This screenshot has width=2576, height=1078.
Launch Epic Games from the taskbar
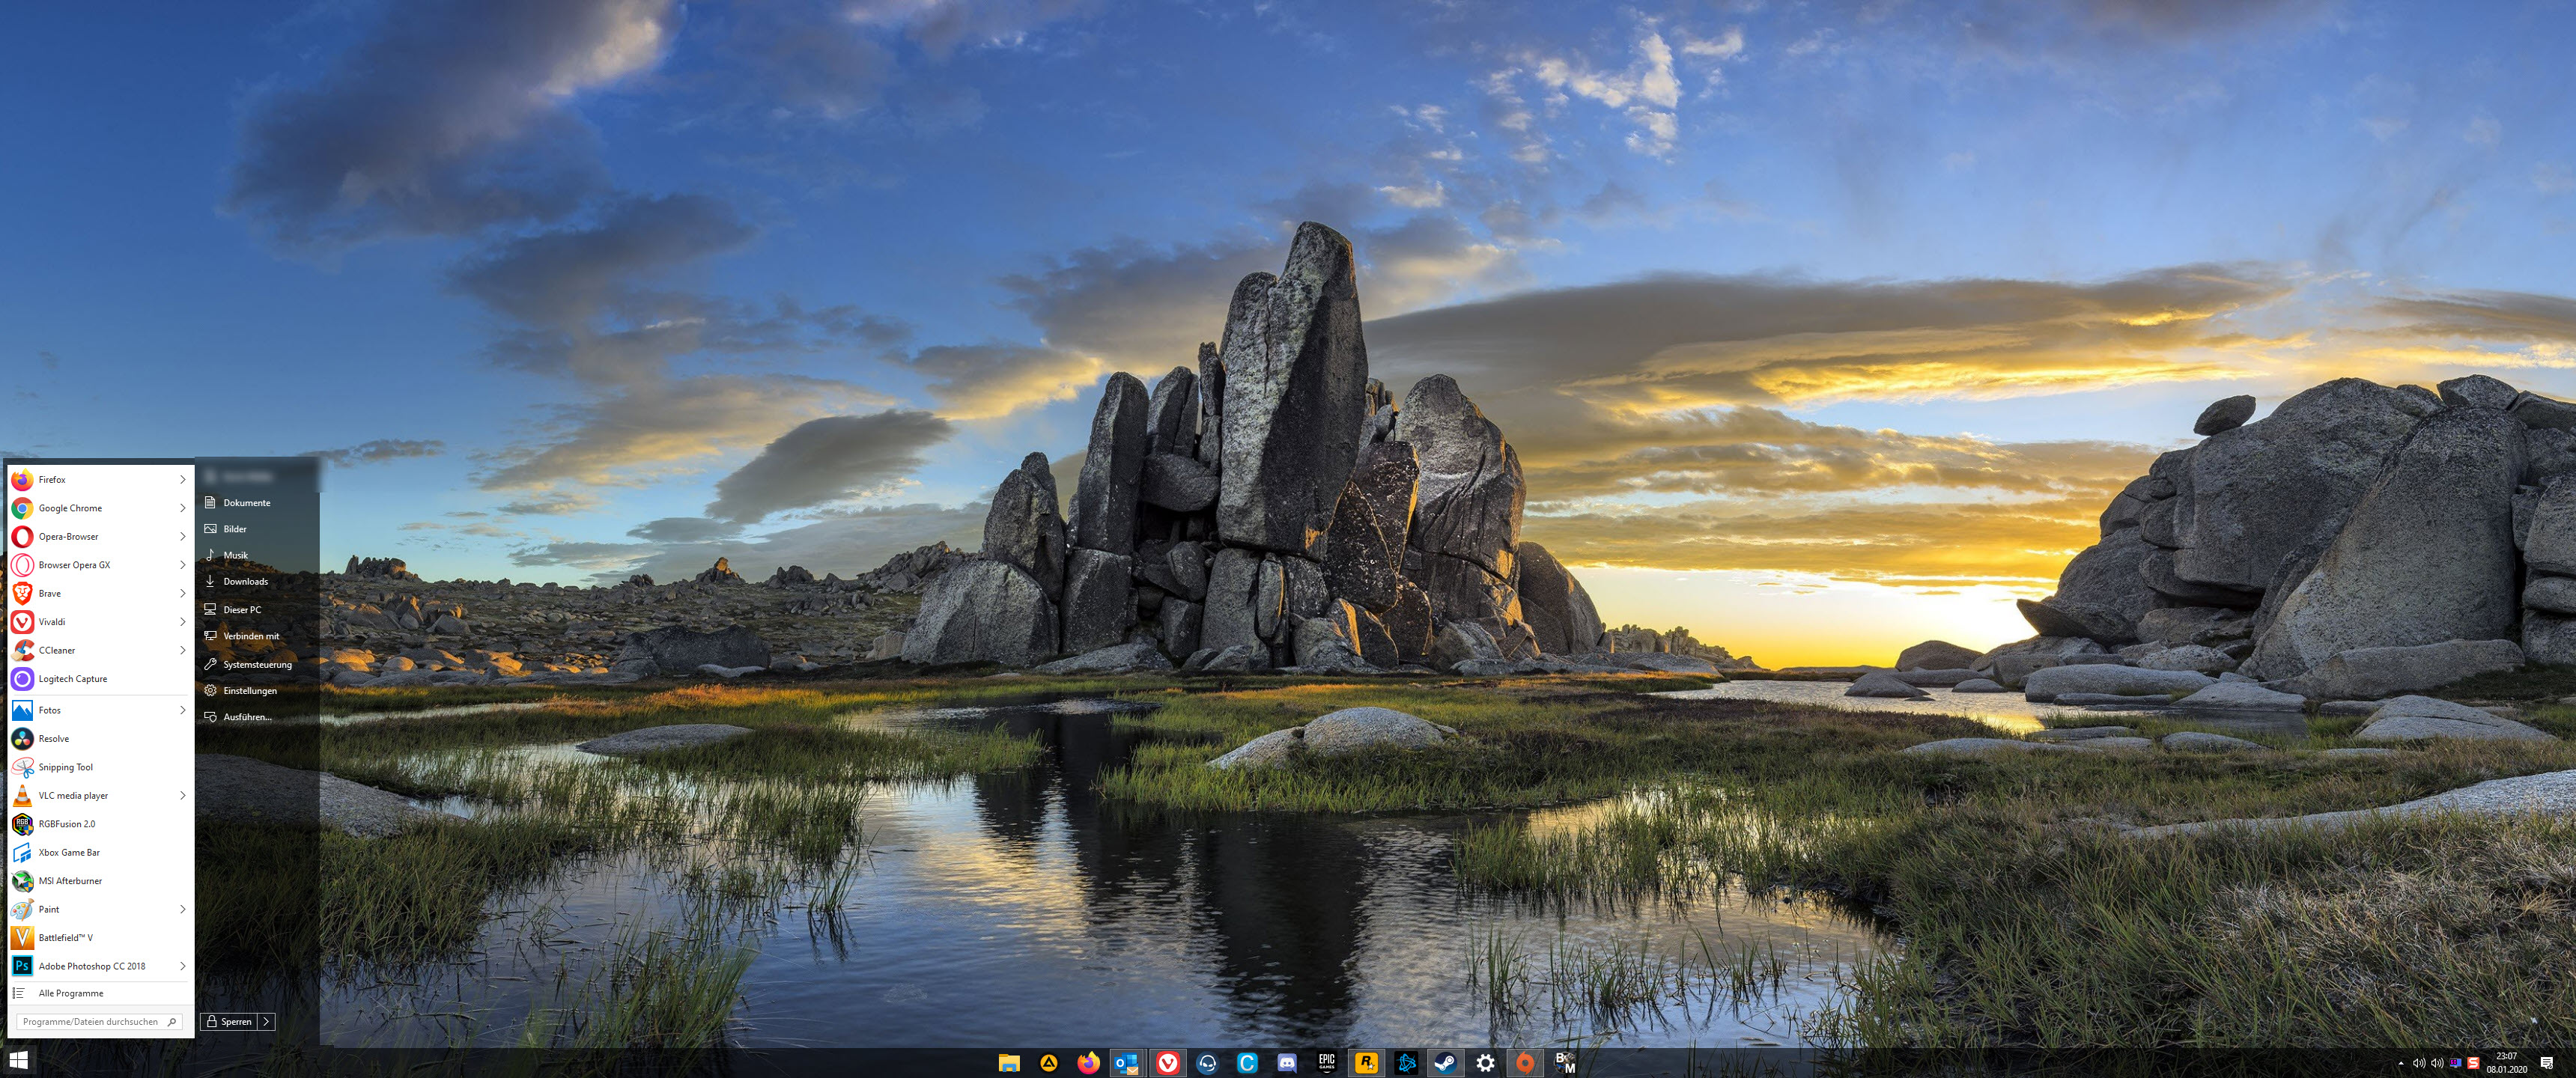tap(1326, 1063)
